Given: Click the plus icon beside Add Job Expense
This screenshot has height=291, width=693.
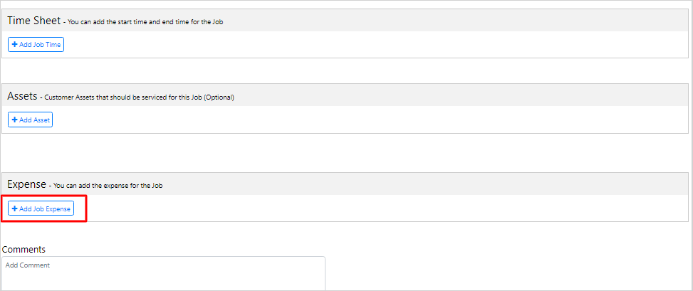Looking at the screenshot, I should (14, 209).
